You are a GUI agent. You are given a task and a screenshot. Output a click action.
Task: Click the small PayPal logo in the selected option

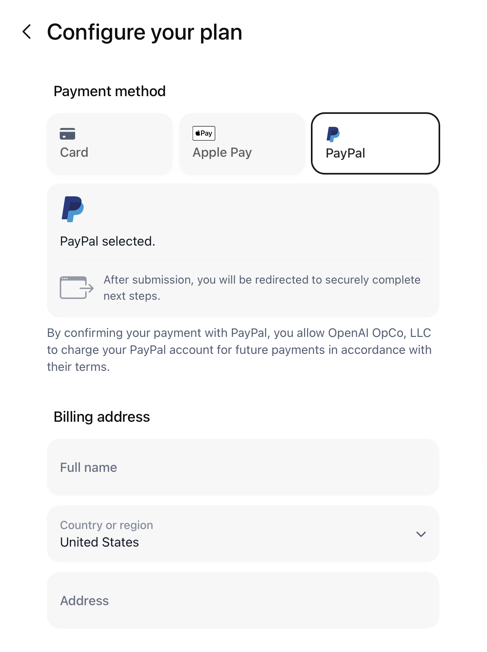[x=333, y=134]
